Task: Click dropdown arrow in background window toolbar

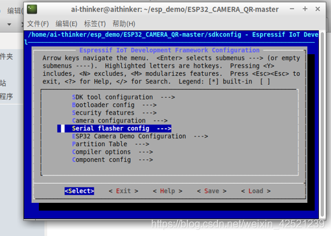Action: pyautogui.click(x=9, y=24)
